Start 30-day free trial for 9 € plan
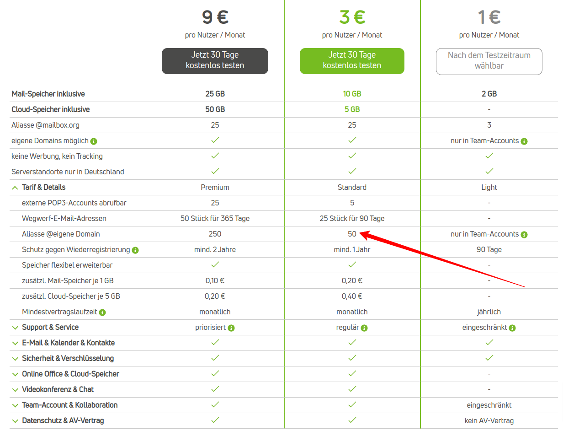 [x=215, y=61]
